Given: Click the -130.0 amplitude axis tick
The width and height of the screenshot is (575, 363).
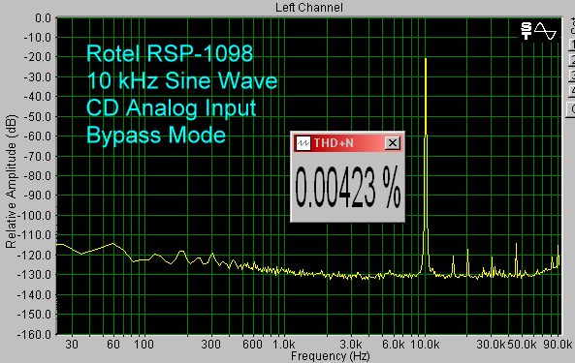Looking at the screenshot, I should (35, 275).
